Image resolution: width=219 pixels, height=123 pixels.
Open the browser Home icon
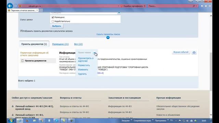(x=202, y=6)
